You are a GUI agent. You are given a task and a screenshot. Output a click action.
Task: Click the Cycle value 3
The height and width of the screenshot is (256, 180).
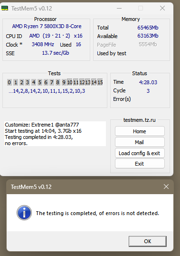point(148,91)
